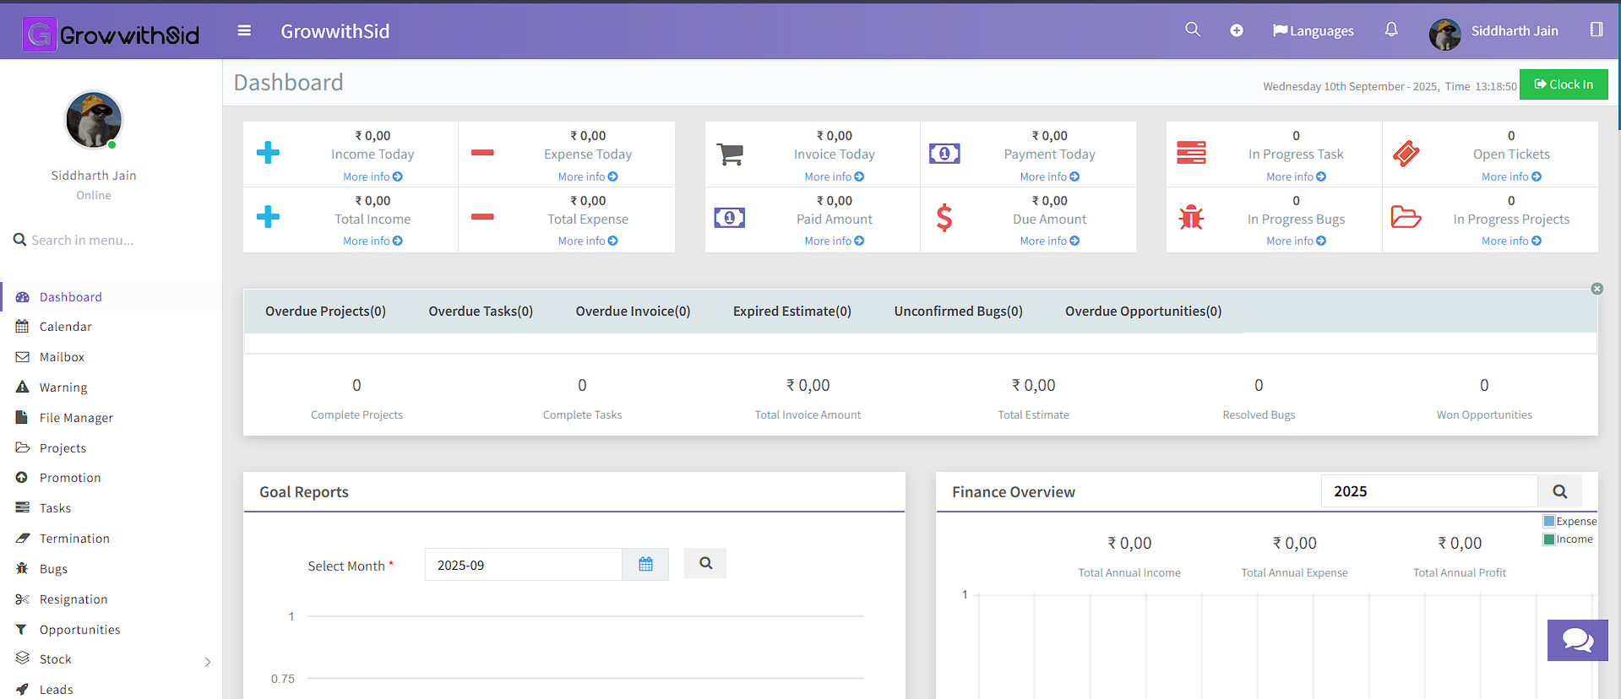
Task: Click the hamburger menu icon in header
Action: coord(244,31)
